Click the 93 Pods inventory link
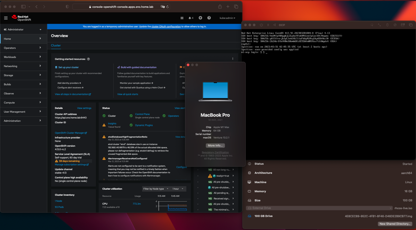 tap(59, 207)
